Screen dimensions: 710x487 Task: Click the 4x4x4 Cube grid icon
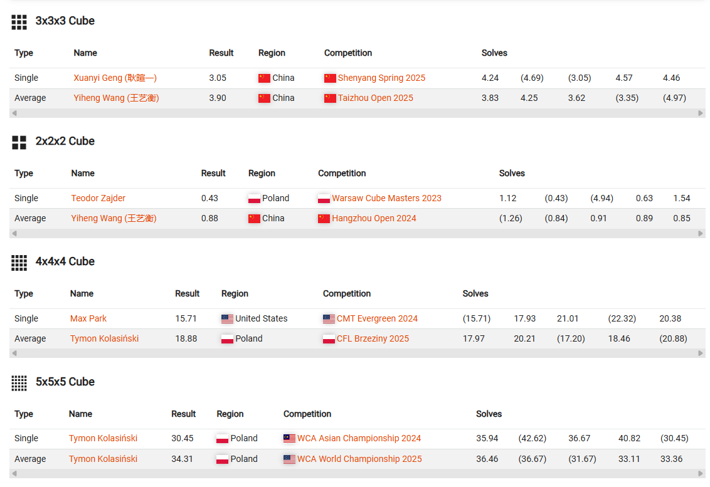(x=19, y=263)
